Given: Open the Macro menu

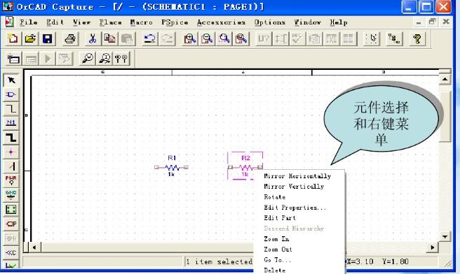Looking at the screenshot, I should tap(142, 22).
